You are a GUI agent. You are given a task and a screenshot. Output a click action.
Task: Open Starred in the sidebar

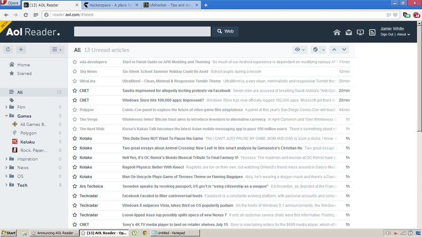(x=24, y=73)
